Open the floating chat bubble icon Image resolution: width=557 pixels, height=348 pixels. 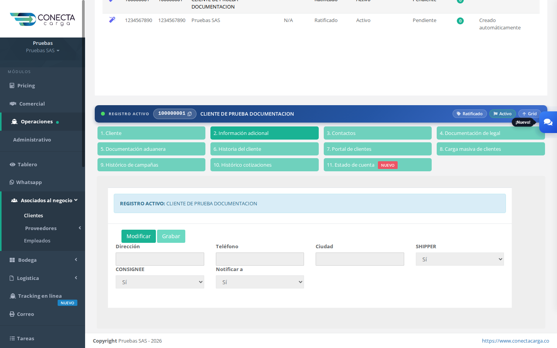(548, 122)
